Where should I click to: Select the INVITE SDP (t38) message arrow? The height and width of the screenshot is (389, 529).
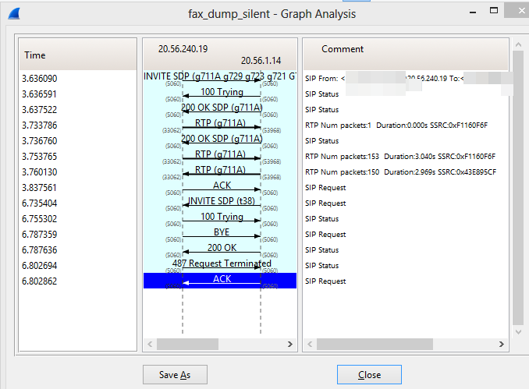[x=221, y=203]
